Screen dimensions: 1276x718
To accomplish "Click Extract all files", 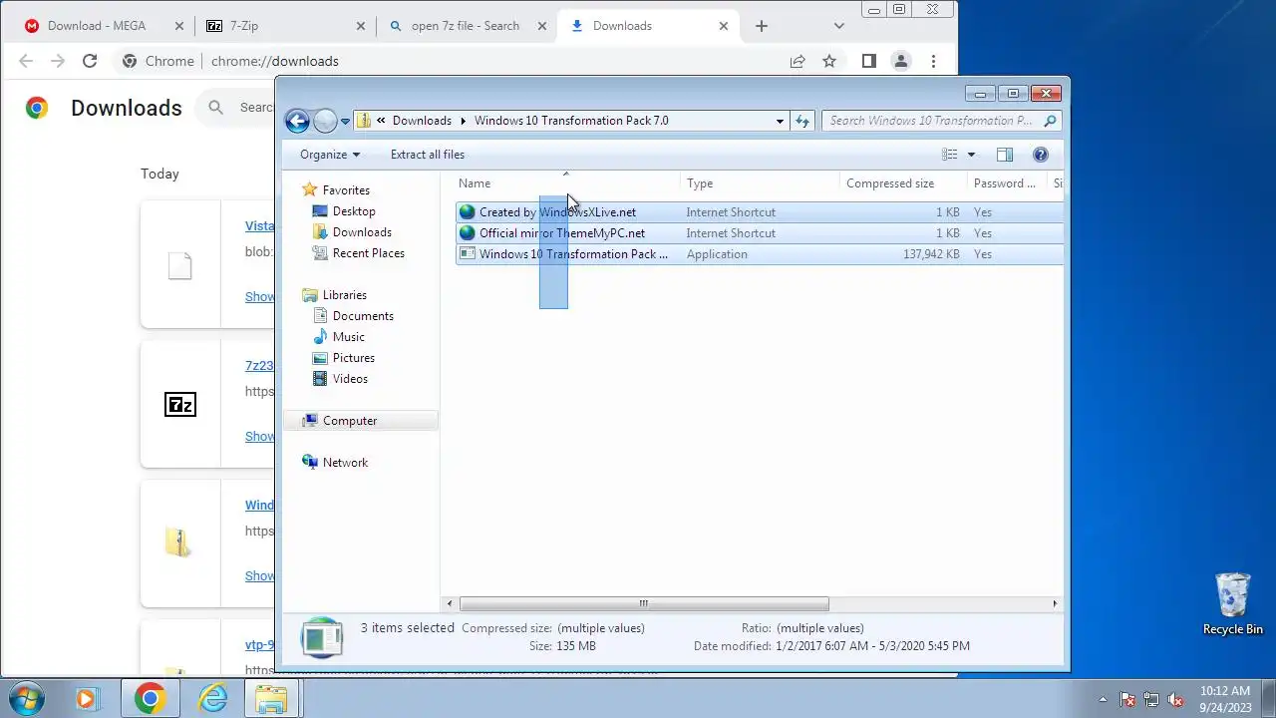I will 428,155.
